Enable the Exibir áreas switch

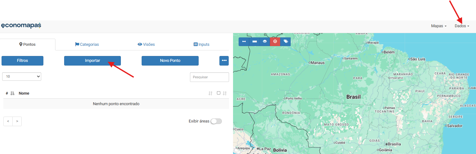(216, 121)
